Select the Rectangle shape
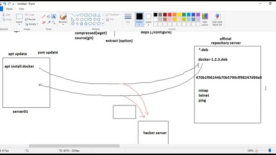Image resolution: width=276 pixels, height=155 pixels. [86, 15]
